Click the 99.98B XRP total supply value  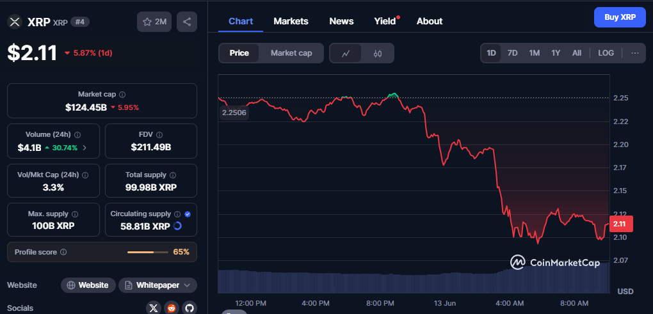tap(150, 187)
